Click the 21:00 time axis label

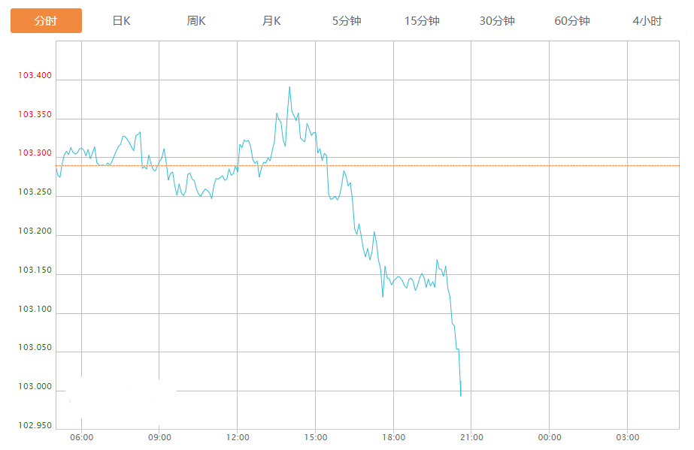pos(471,437)
